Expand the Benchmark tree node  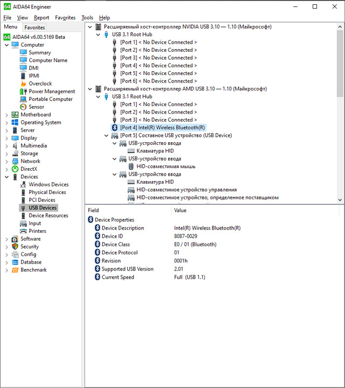[x=6, y=270]
